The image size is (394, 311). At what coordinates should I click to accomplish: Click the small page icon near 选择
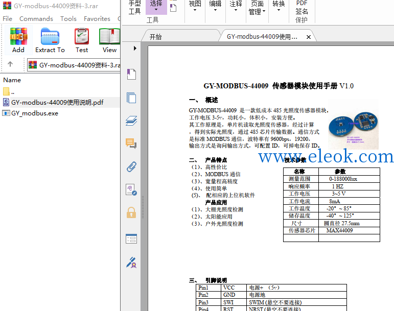(x=173, y=8)
